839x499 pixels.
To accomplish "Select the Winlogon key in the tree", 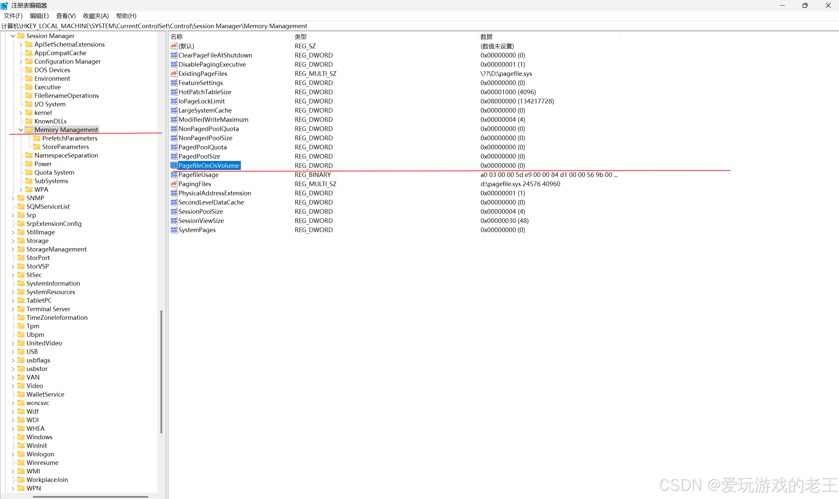I will [40, 454].
